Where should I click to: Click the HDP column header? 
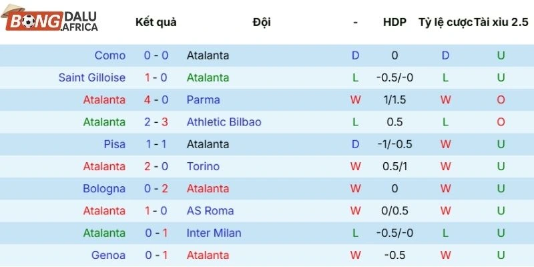(x=394, y=22)
